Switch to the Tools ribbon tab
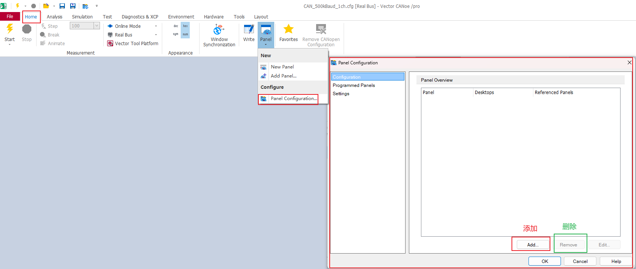This screenshot has height=269, width=636. (x=239, y=17)
